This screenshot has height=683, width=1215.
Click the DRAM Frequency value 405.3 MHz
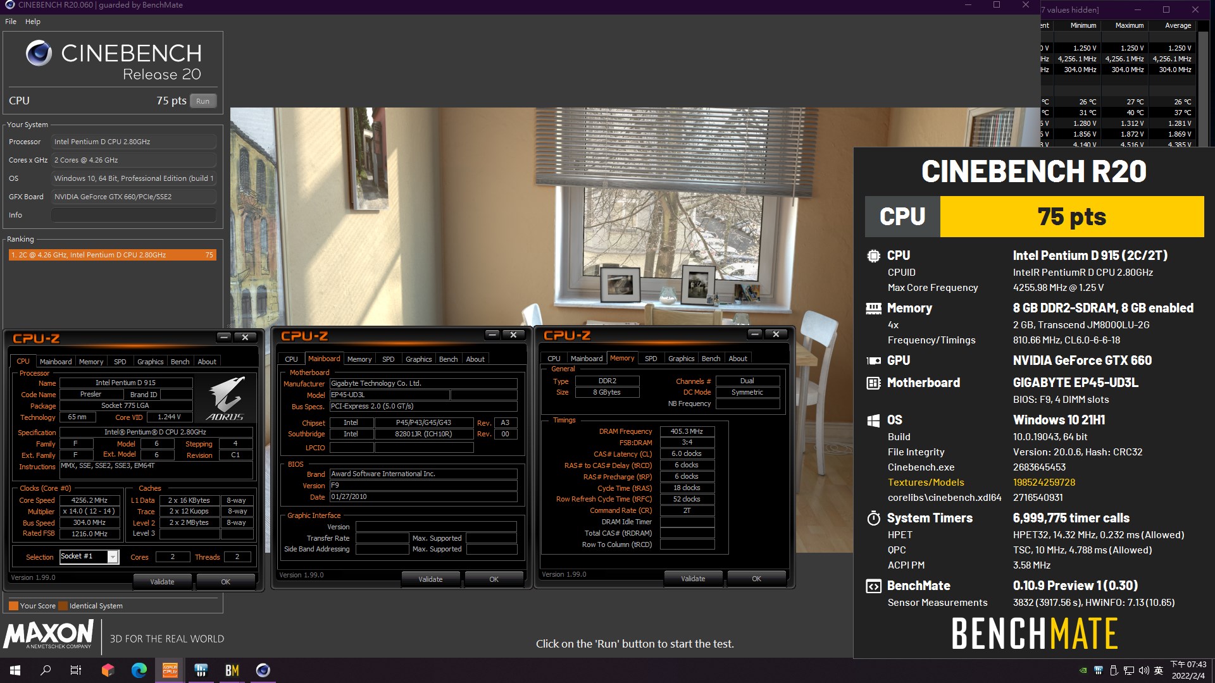click(687, 431)
